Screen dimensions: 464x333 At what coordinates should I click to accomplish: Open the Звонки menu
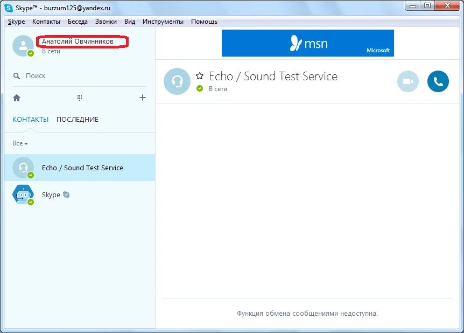pos(106,22)
